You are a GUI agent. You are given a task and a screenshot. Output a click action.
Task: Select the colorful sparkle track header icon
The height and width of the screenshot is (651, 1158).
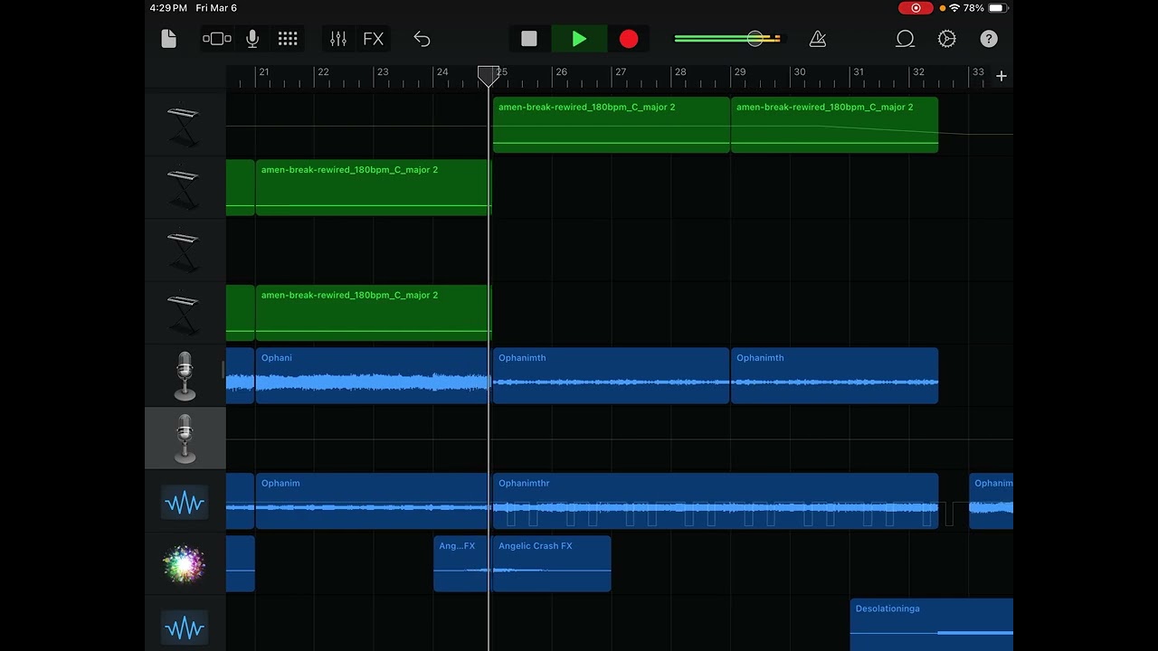(x=185, y=564)
